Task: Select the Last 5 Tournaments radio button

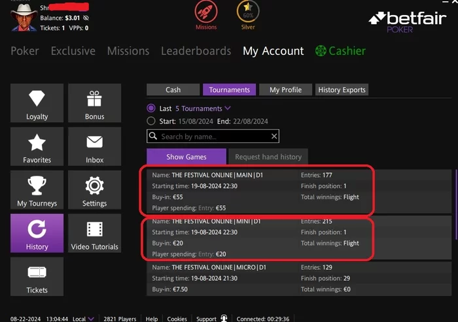Action: point(151,108)
